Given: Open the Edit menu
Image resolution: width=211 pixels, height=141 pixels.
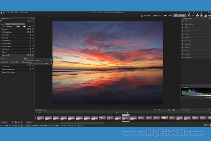Looking at the screenshot, I should tap(8, 13).
